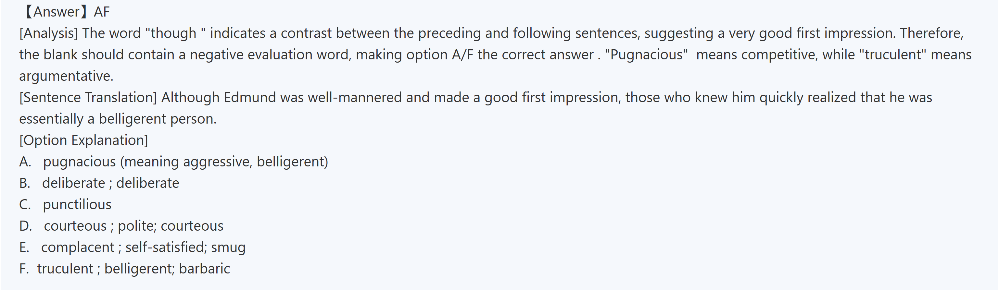Click the text "option A/F" in analysis

pyautogui.click(x=440, y=54)
